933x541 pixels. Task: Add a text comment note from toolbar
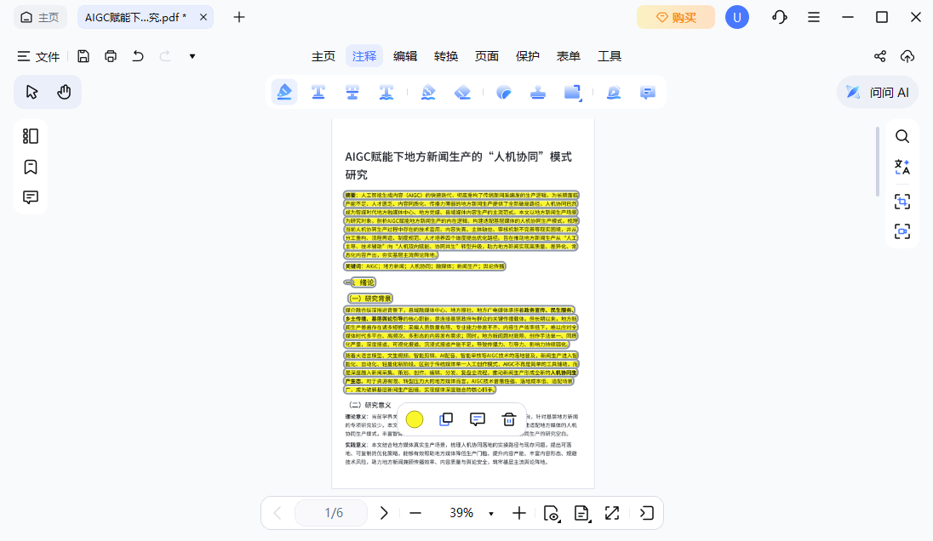click(647, 92)
